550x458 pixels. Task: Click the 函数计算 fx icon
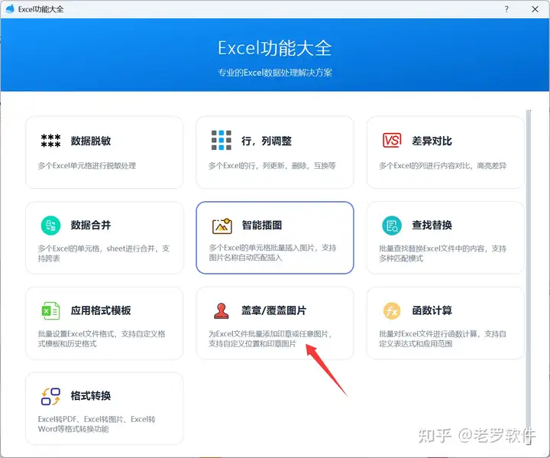click(x=392, y=311)
